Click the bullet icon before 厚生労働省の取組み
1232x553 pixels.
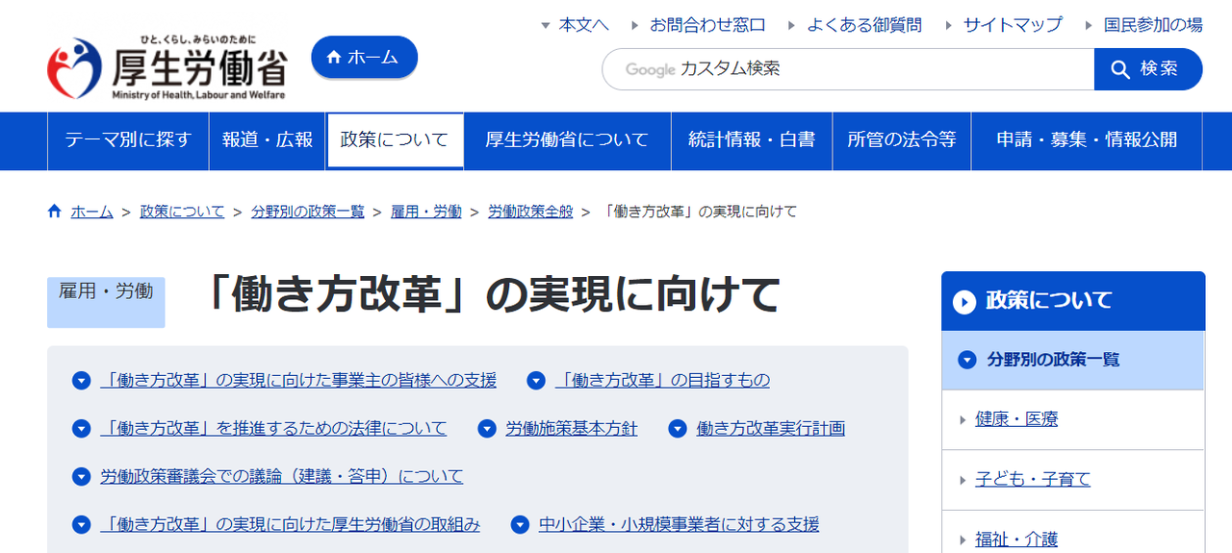click(81, 525)
